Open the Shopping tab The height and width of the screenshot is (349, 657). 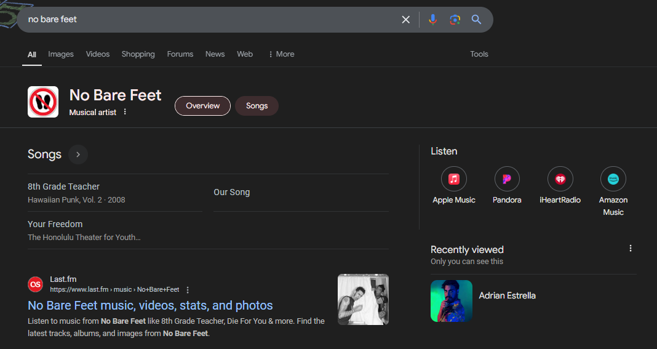click(x=138, y=54)
